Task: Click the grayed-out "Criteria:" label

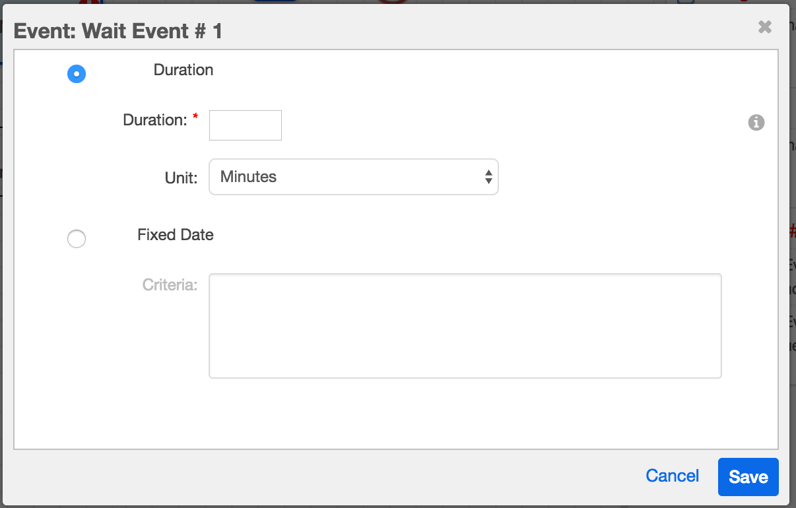Action: (170, 285)
